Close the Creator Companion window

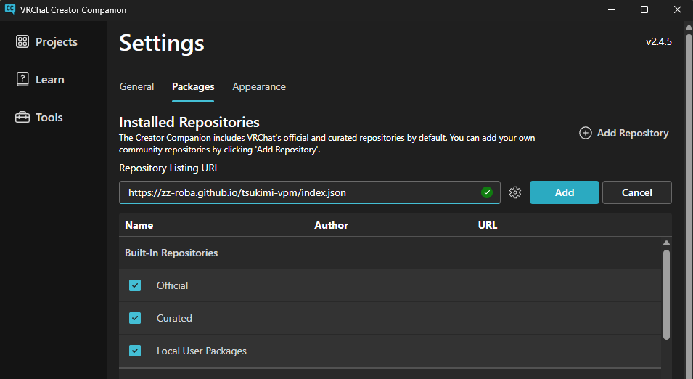[x=678, y=9]
